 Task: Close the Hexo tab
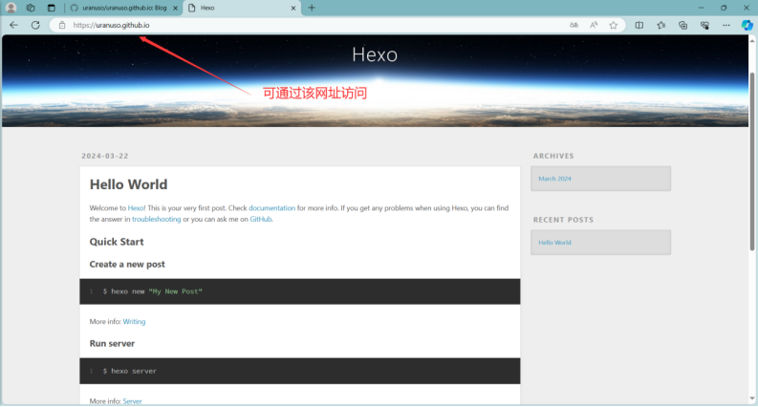(x=292, y=8)
